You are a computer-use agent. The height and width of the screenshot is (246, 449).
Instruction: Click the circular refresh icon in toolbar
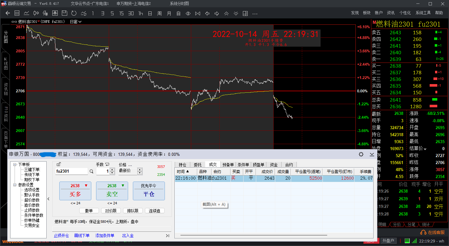click(74, 13)
